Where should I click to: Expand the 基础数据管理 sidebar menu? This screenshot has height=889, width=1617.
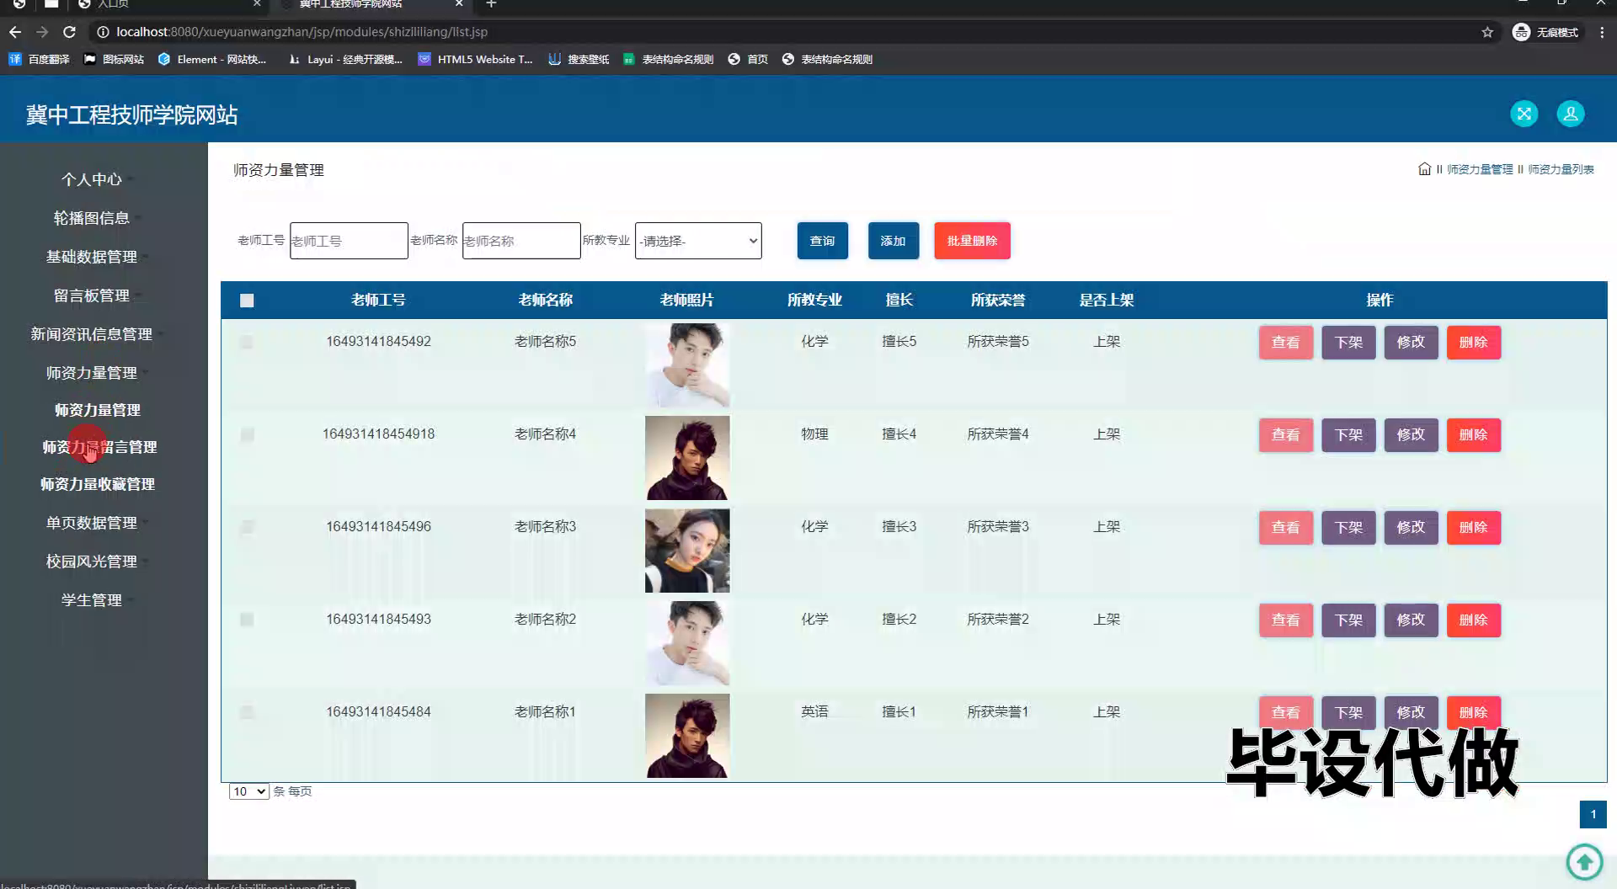(x=91, y=257)
